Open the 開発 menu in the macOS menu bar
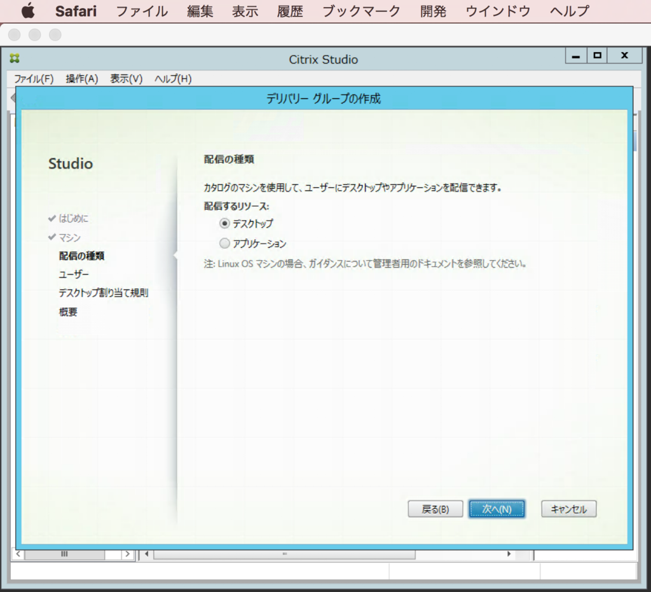This screenshot has width=651, height=592. pos(433,11)
